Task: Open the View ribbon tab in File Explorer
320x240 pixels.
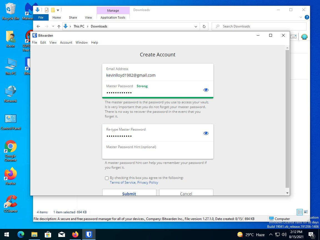Action: pos(88,17)
